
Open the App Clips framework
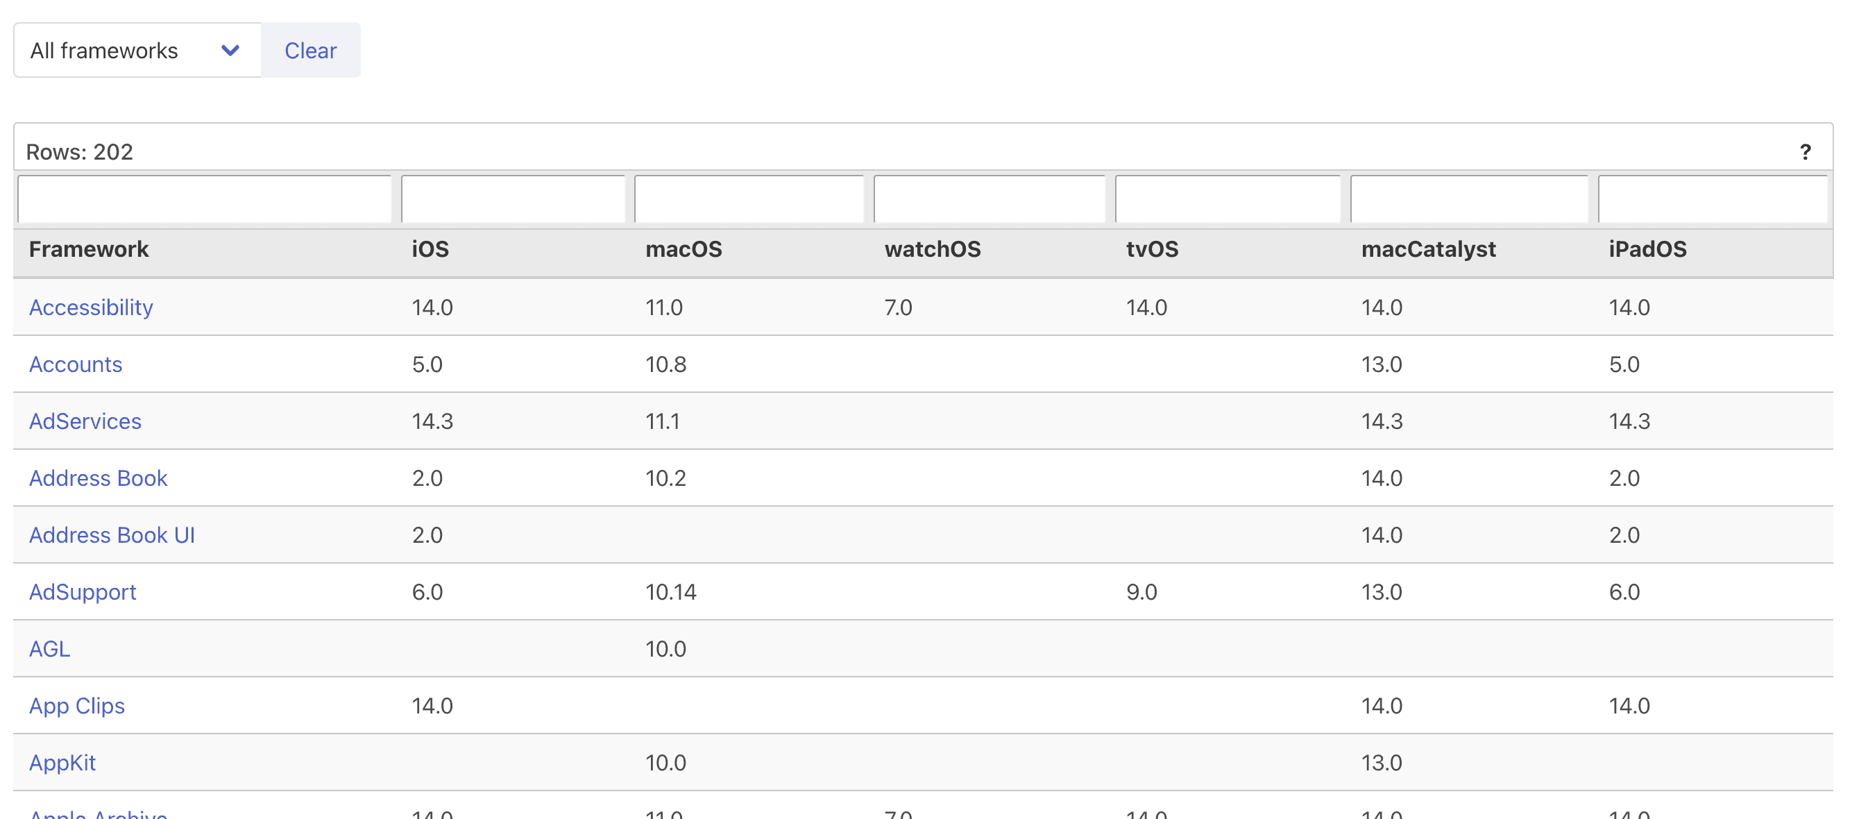(76, 705)
